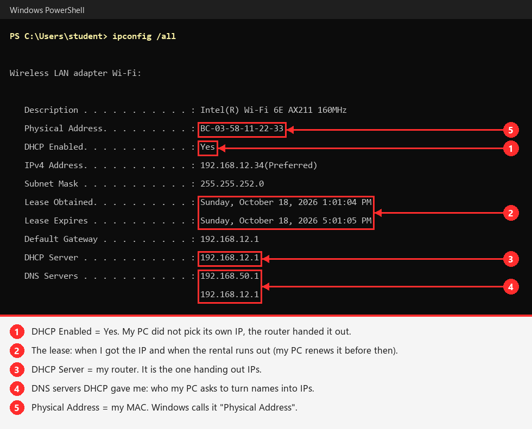
Task: Click the prompt "PS C:\Users\student>"
Action: tap(59, 36)
